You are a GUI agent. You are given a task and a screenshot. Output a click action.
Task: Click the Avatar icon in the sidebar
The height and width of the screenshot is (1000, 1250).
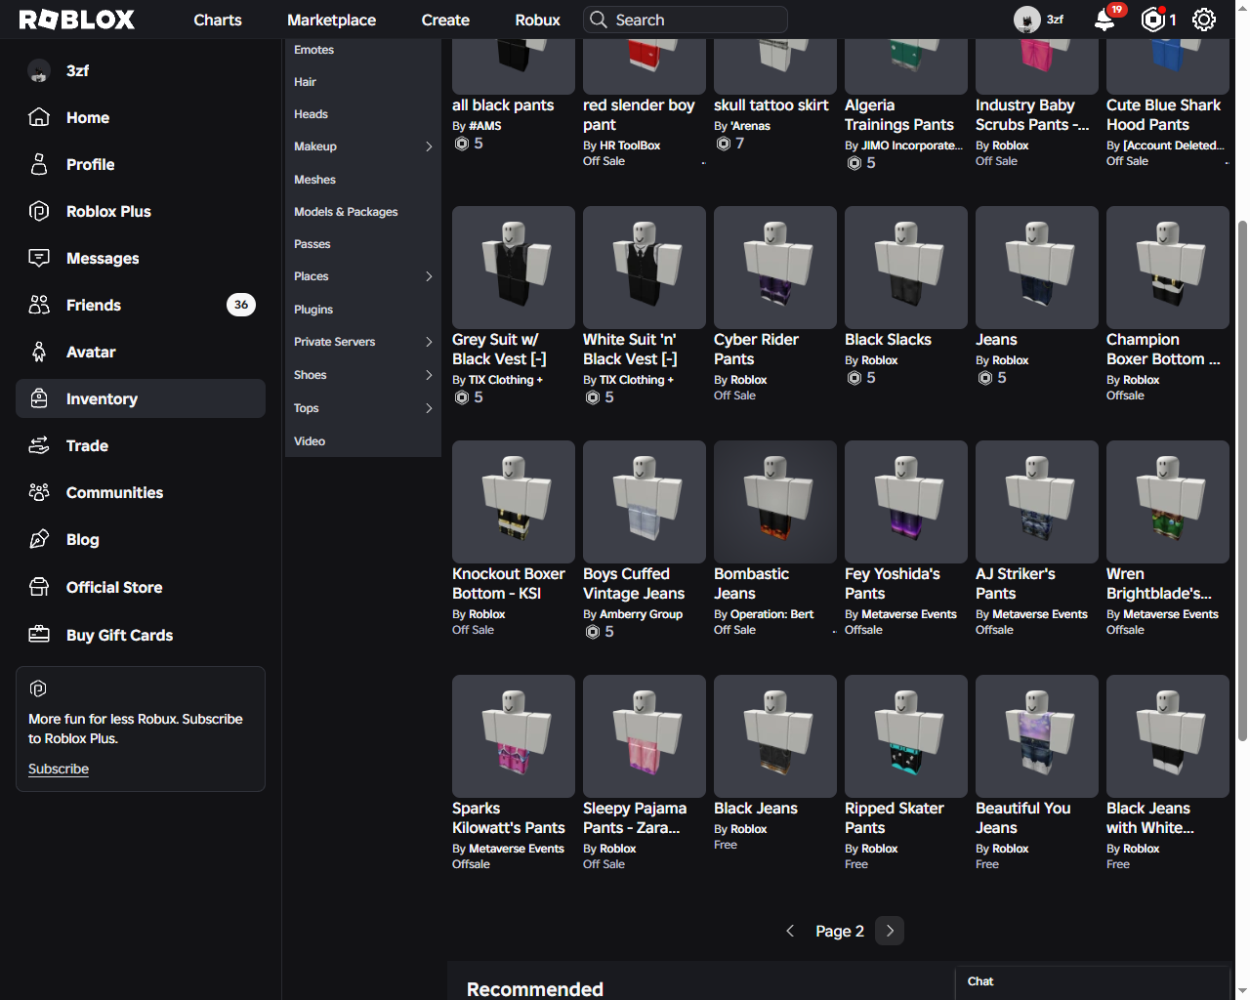39,352
